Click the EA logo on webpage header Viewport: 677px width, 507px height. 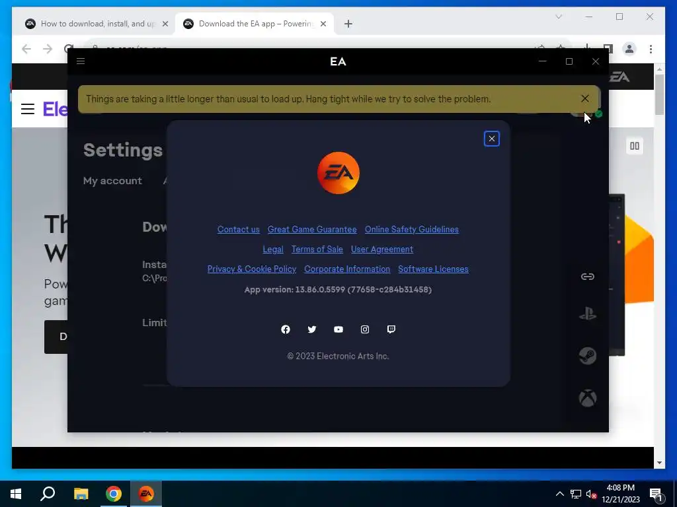[x=619, y=77]
